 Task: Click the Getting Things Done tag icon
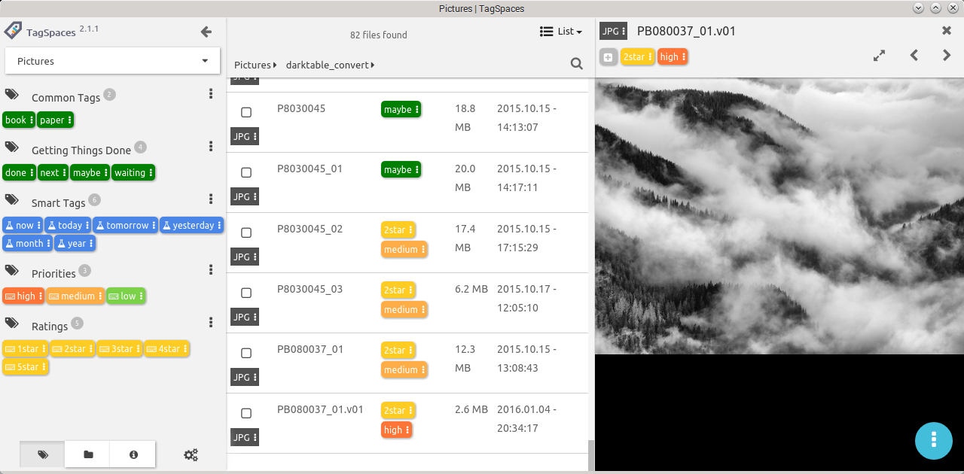click(12, 147)
